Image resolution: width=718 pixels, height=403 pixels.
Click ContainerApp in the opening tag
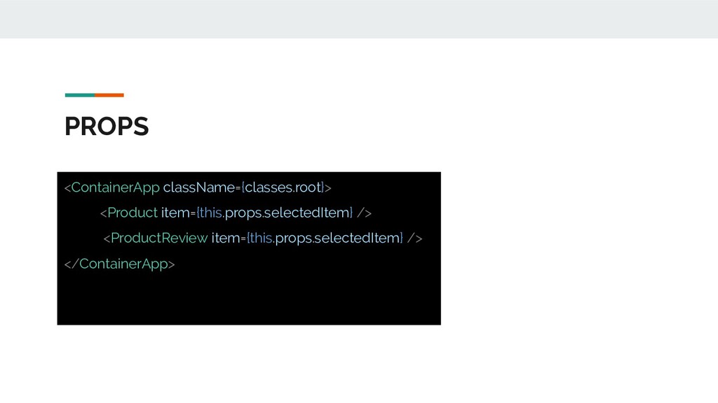(116, 188)
